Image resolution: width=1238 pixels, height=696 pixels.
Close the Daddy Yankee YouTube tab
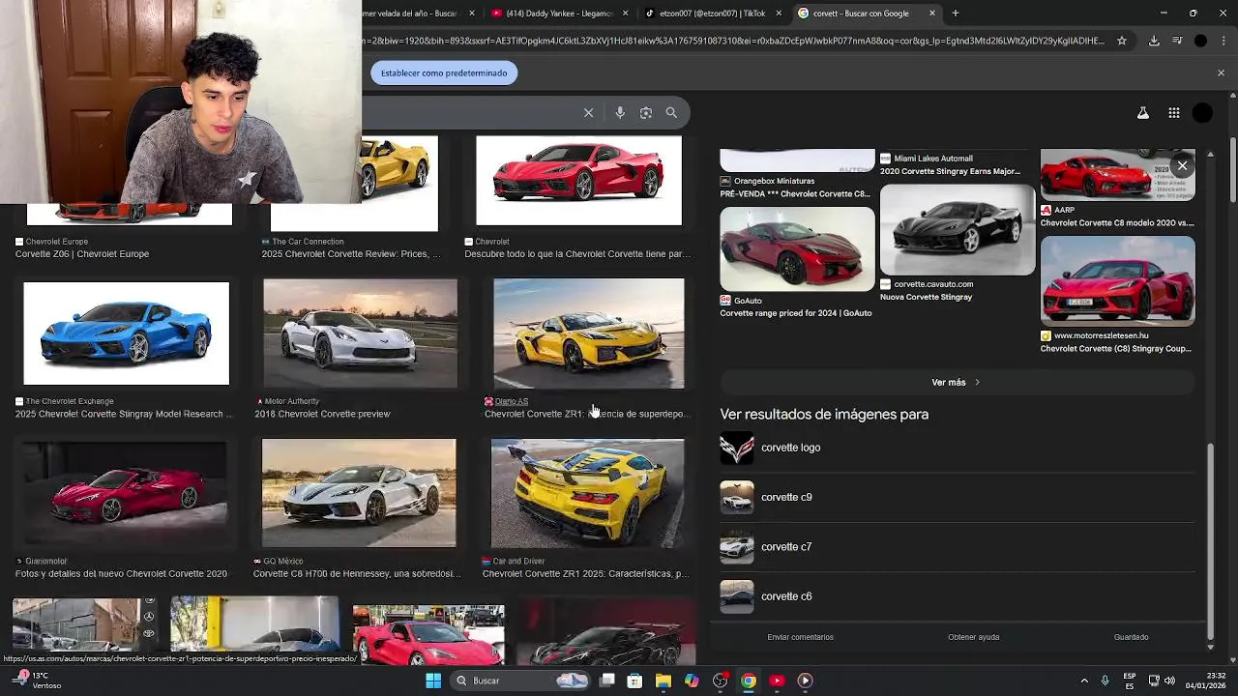coord(626,14)
